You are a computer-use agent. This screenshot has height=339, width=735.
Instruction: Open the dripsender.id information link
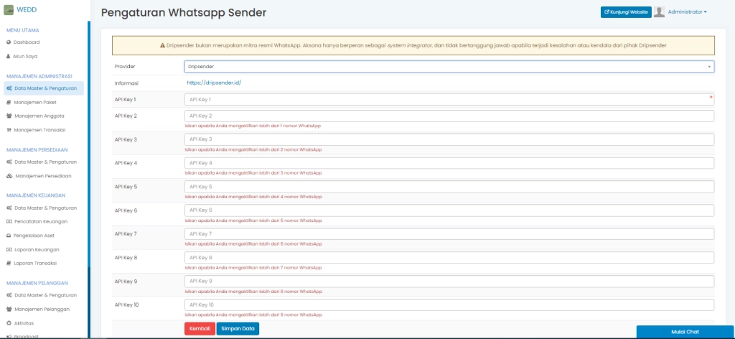(x=213, y=83)
